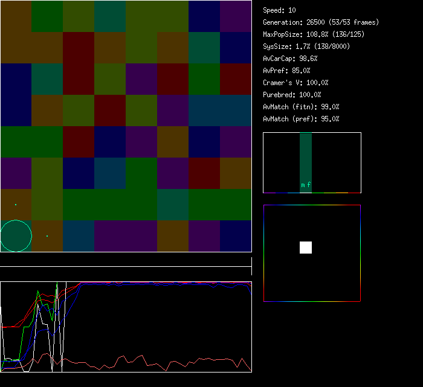Select the bottom-right navy grid cell
The width and height of the screenshot is (423, 387).
[x=236, y=236]
